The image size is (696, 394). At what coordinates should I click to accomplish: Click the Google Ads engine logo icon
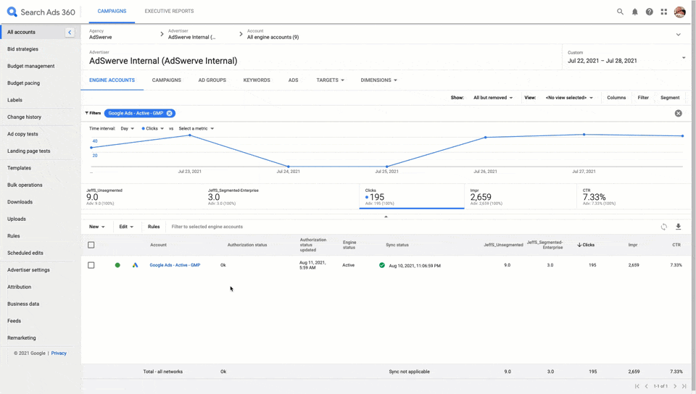coord(135,265)
